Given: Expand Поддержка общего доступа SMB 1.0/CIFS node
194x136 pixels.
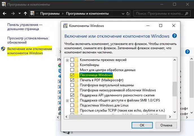Looking at the screenshot, I should point(67,101).
